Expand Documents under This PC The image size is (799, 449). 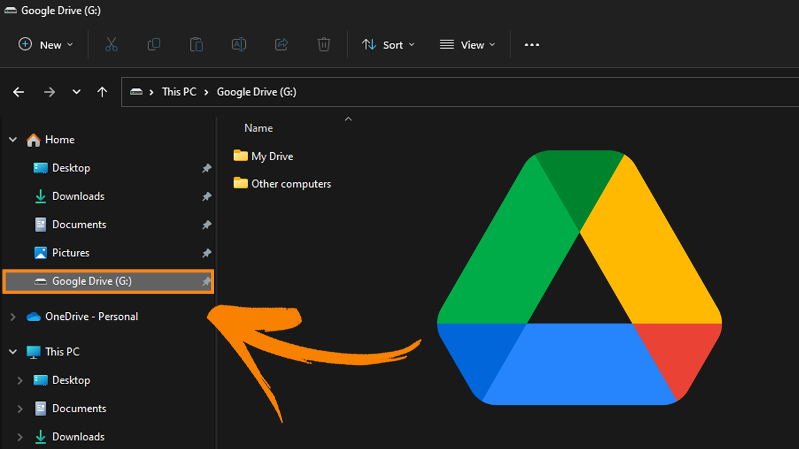[20, 409]
